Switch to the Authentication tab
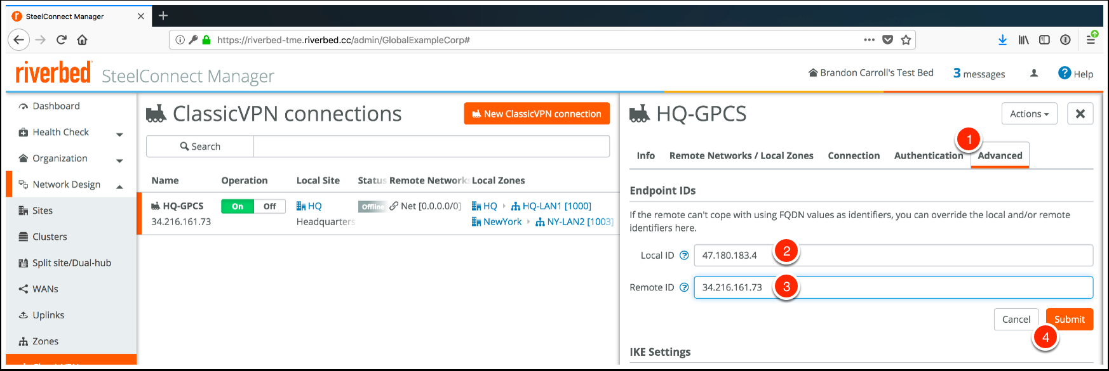1109x371 pixels. pos(928,155)
